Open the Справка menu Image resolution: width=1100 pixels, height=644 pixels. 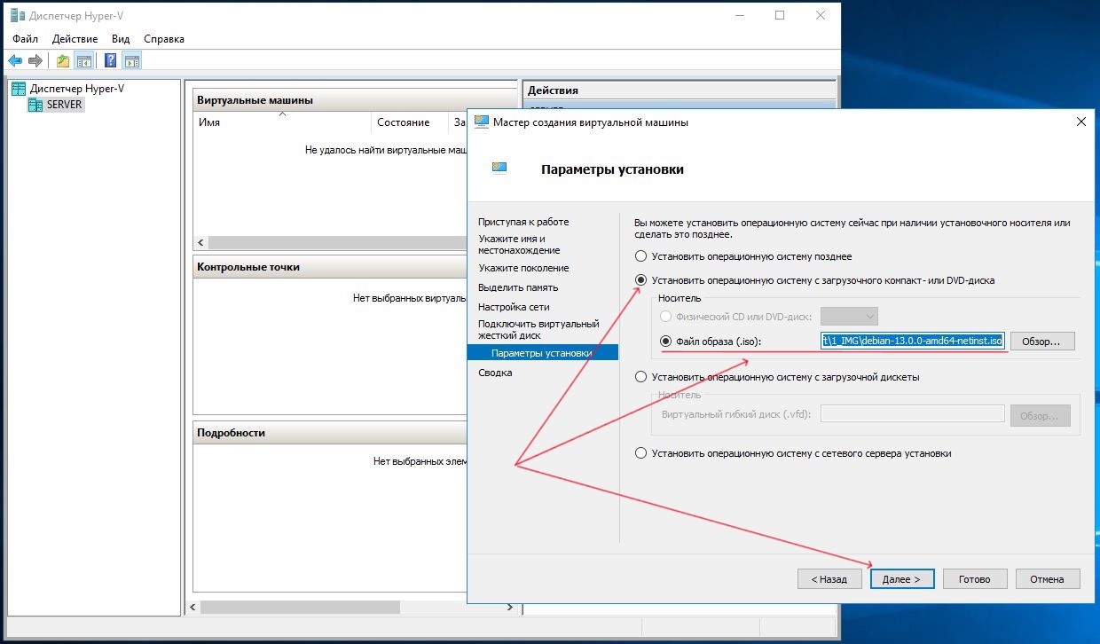coord(163,39)
